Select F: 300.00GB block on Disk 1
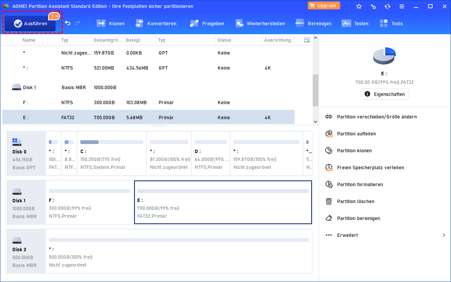This screenshot has width=451, height=282. (x=89, y=202)
